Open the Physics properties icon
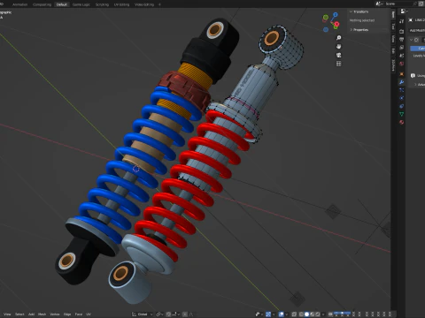425x318 pixels. click(x=401, y=98)
